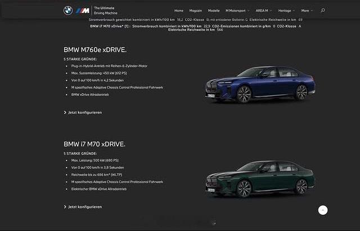Click the BMW M logo
This screenshot has height=231, width=360.
83,11
